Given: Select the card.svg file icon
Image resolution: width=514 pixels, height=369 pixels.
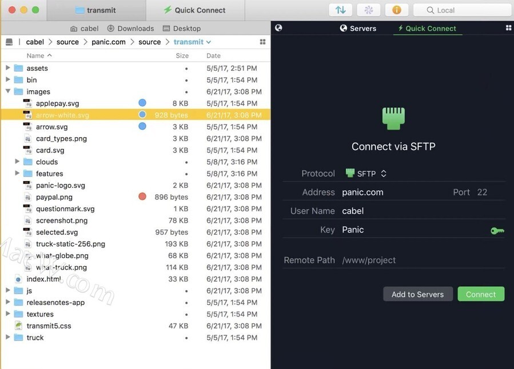Looking at the screenshot, I should 28,150.
